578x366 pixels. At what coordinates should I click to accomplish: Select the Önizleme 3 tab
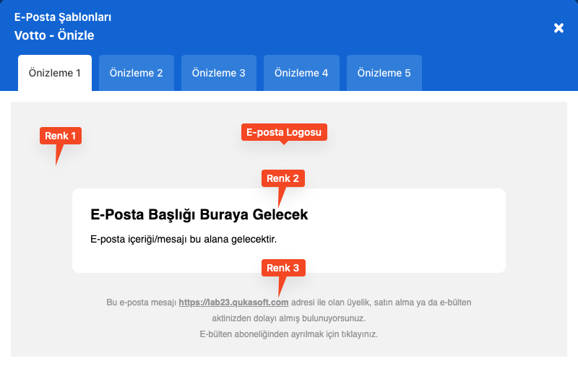coord(218,73)
